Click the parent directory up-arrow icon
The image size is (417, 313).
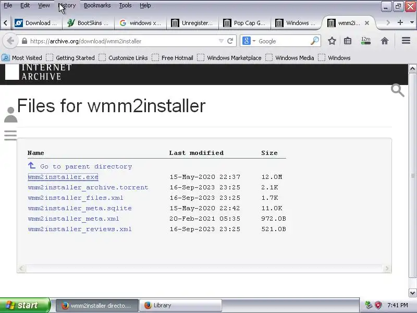[x=32, y=165]
